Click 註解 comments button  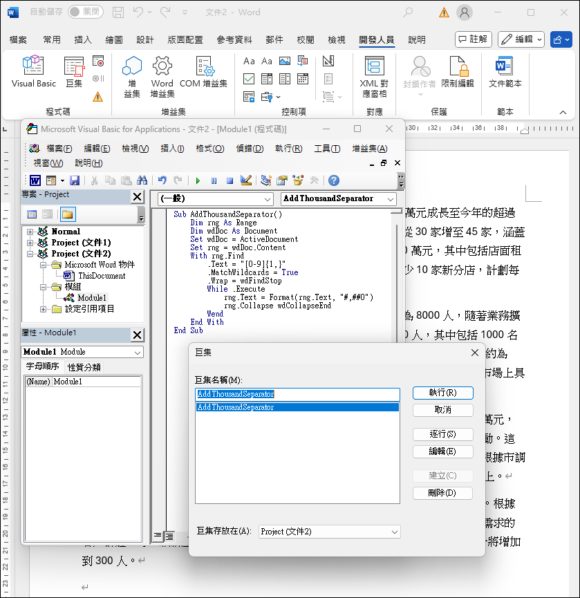474,39
